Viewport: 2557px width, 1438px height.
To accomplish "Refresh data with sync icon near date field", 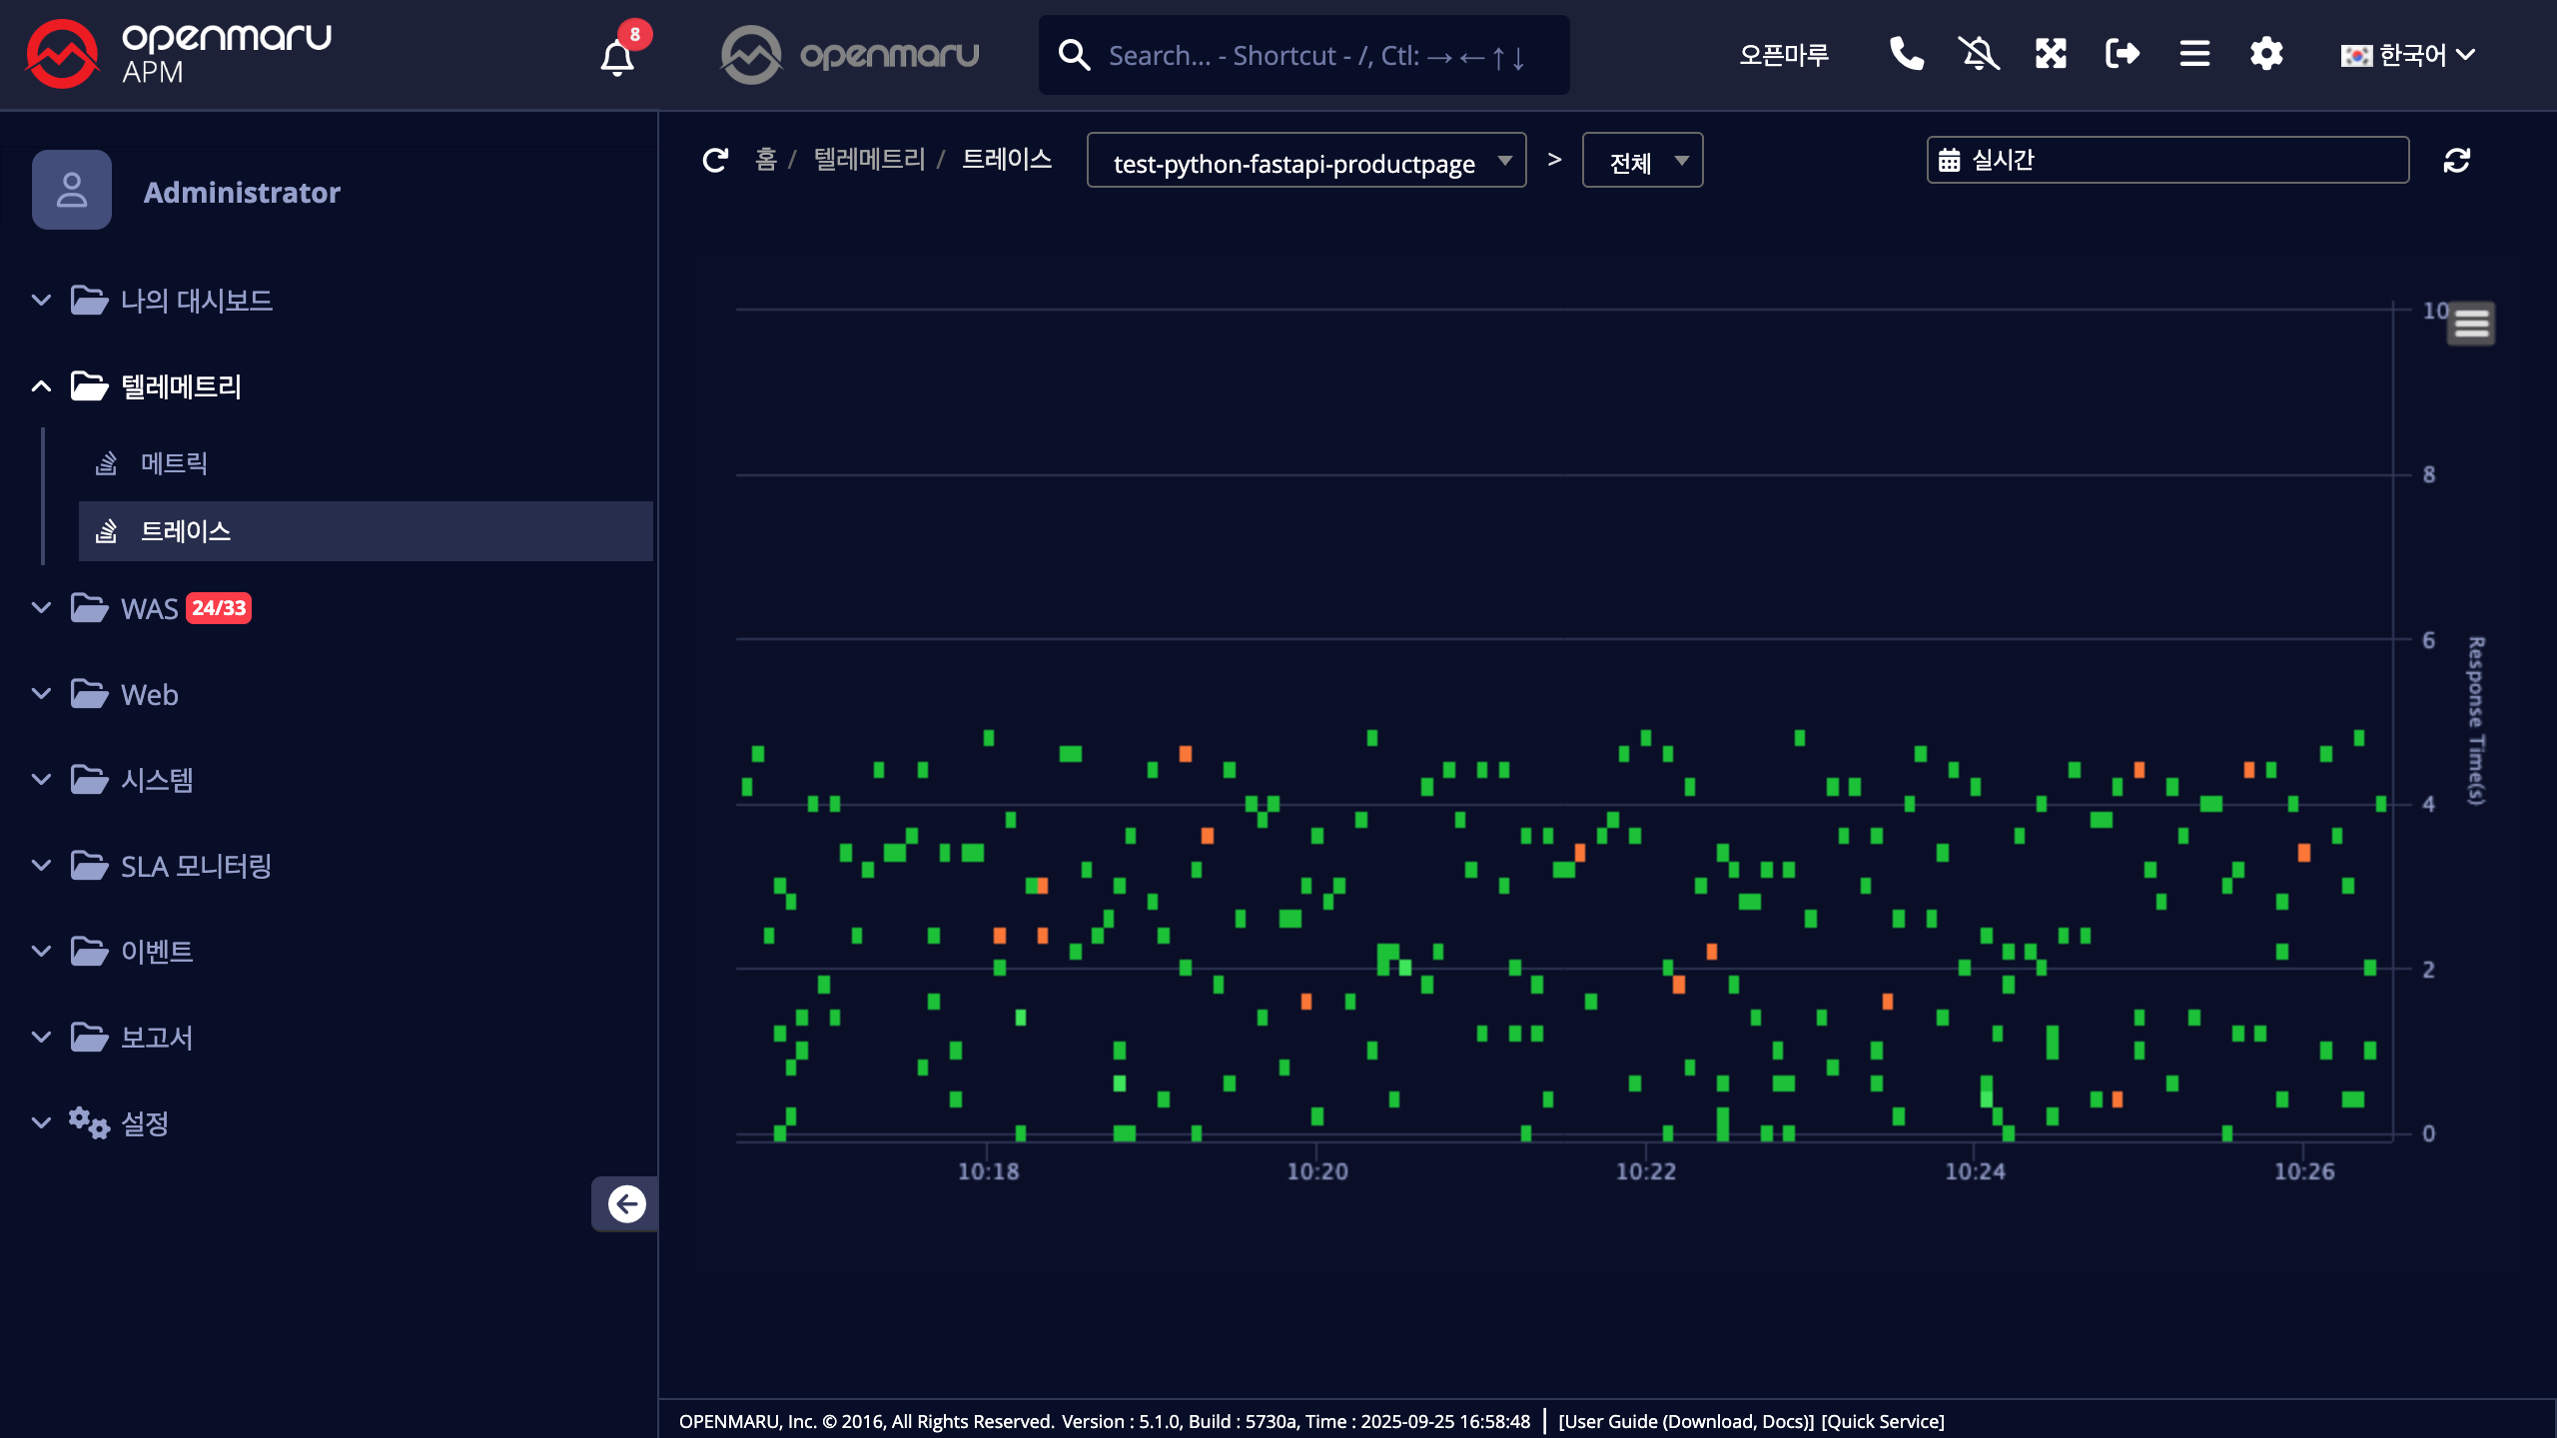I will [2457, 160].
